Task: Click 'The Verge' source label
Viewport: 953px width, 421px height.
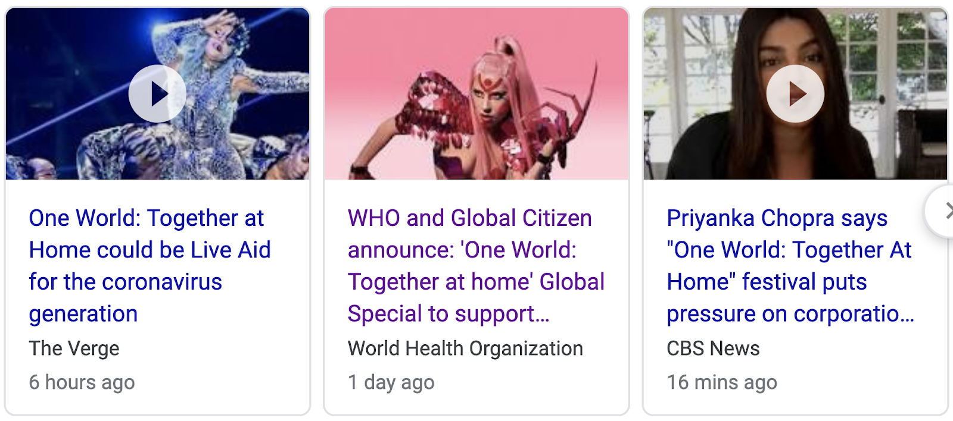Action: [74, 348]
